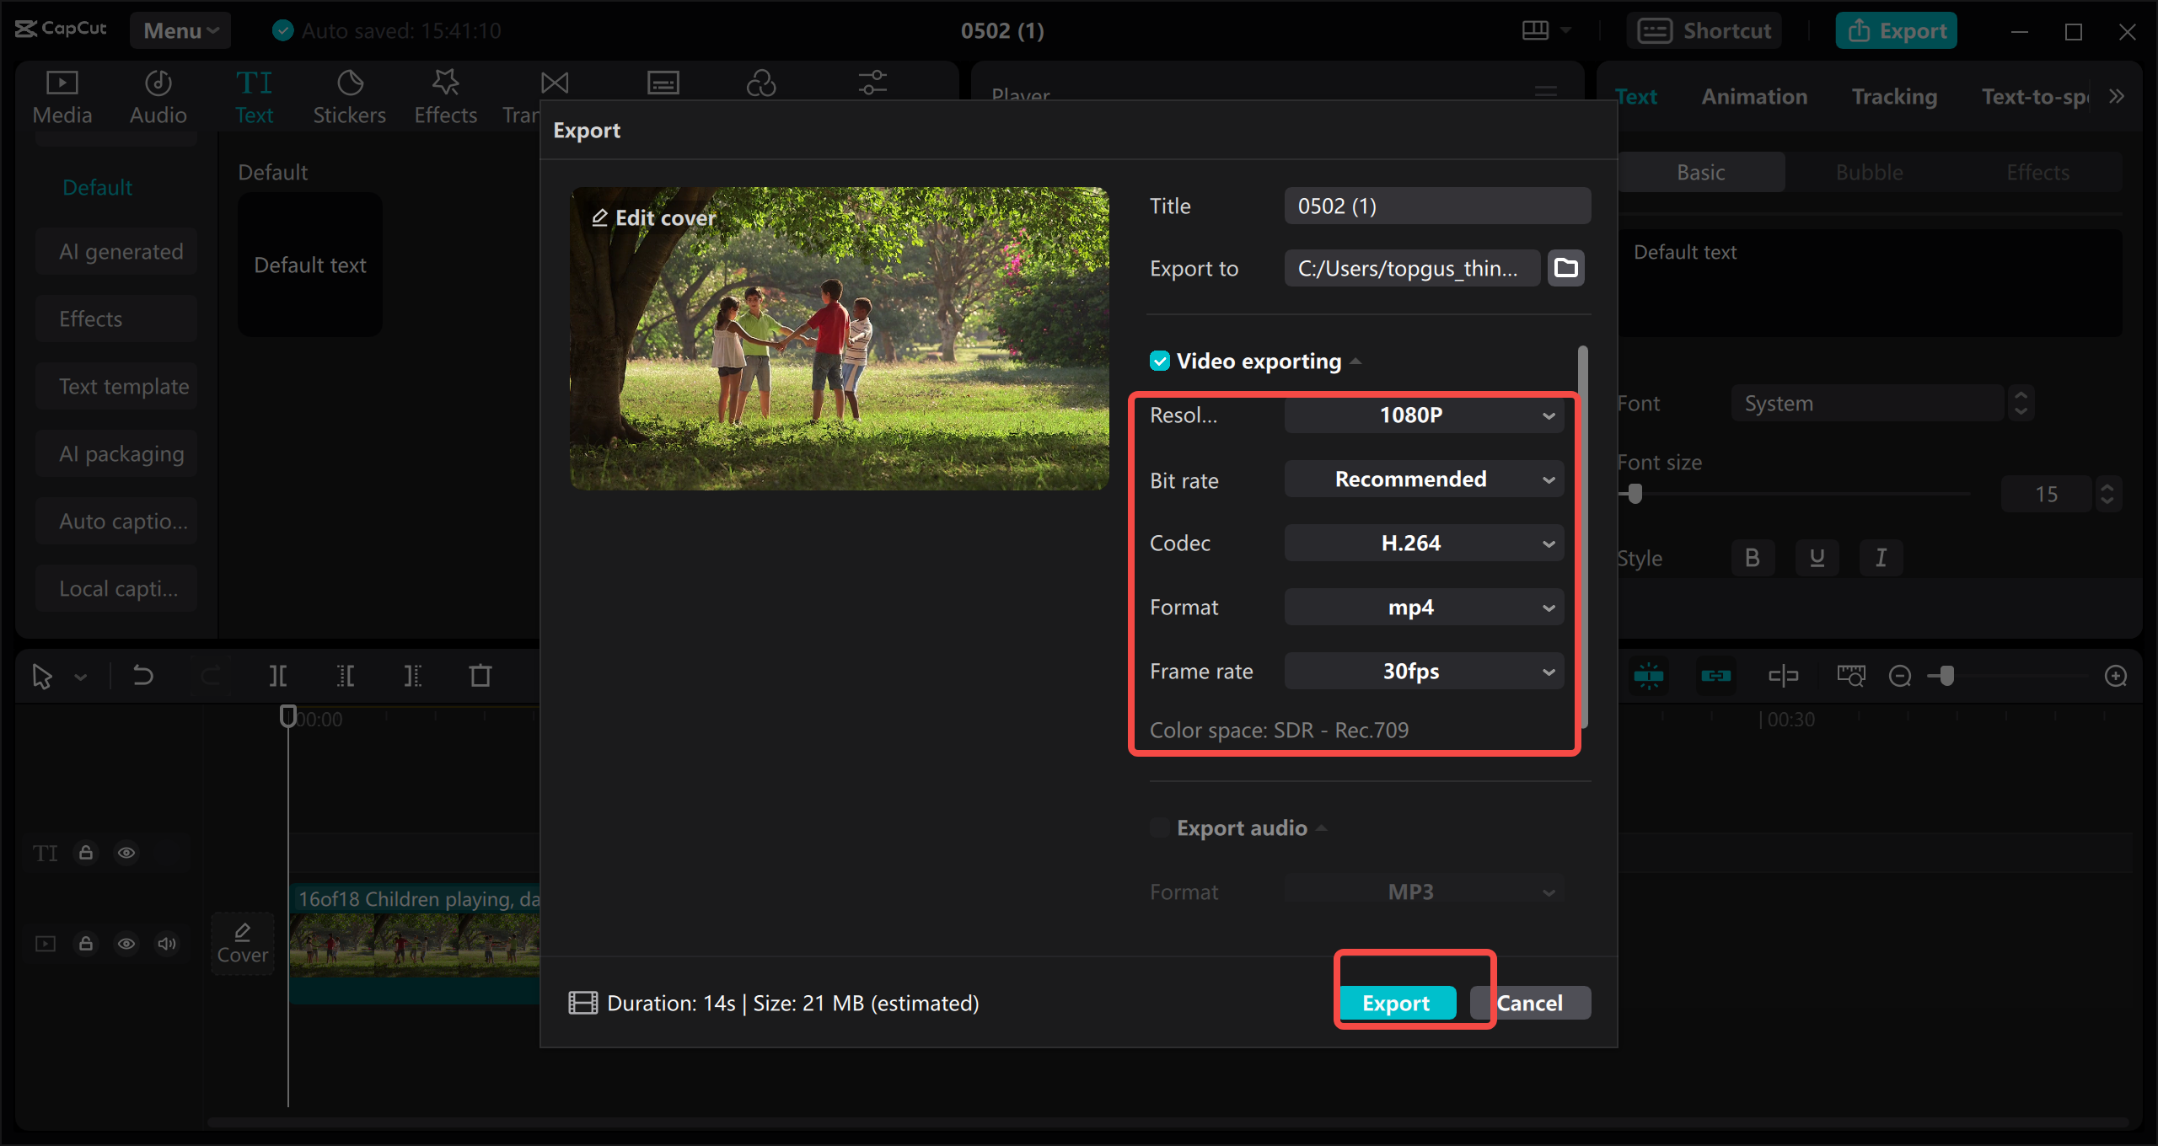The height and width of the screenshot is (1146, 2158).
Task: Switch to the Animation tab
Action: [x=1753, y=95]
